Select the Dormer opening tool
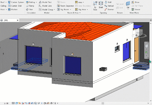The height and width of the screenshot is (105, 152). click(x=109, y=10)
